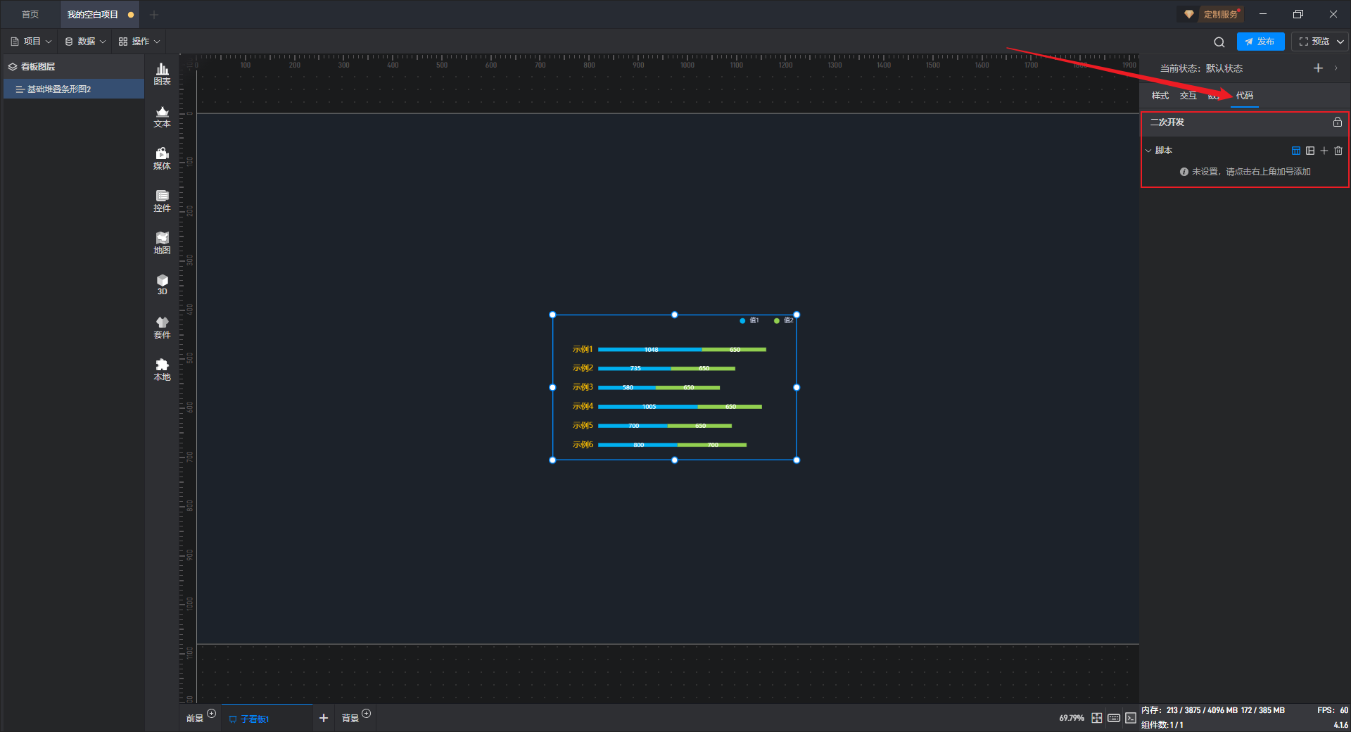Switch script view to blue table layout
1351x732 pixels.
1296,151
